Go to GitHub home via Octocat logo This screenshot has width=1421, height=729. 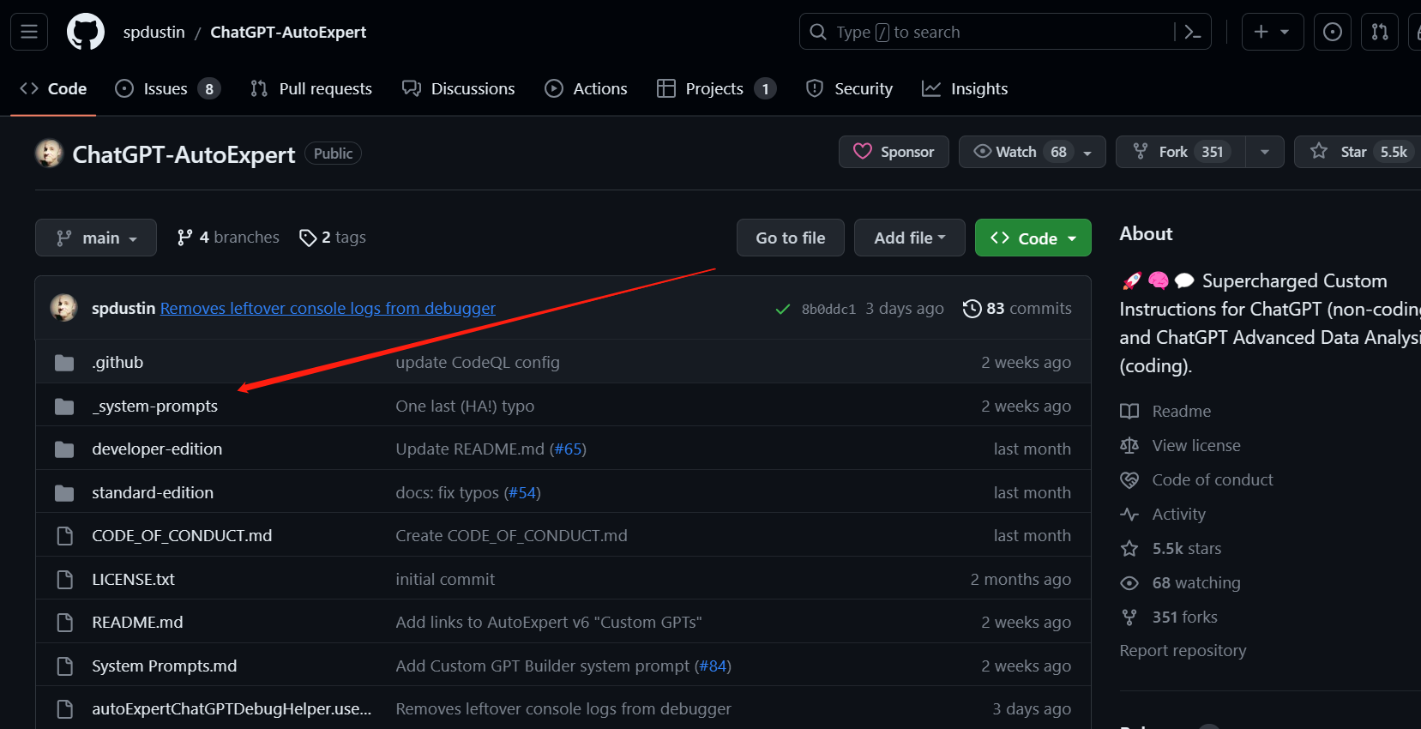click(86, 32)
